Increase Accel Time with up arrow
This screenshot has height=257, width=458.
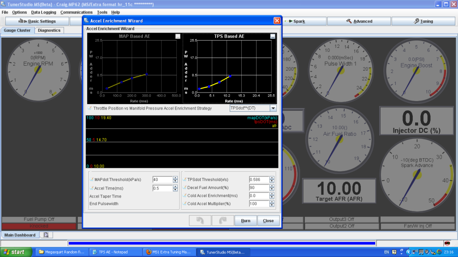(x=175, y=187)
